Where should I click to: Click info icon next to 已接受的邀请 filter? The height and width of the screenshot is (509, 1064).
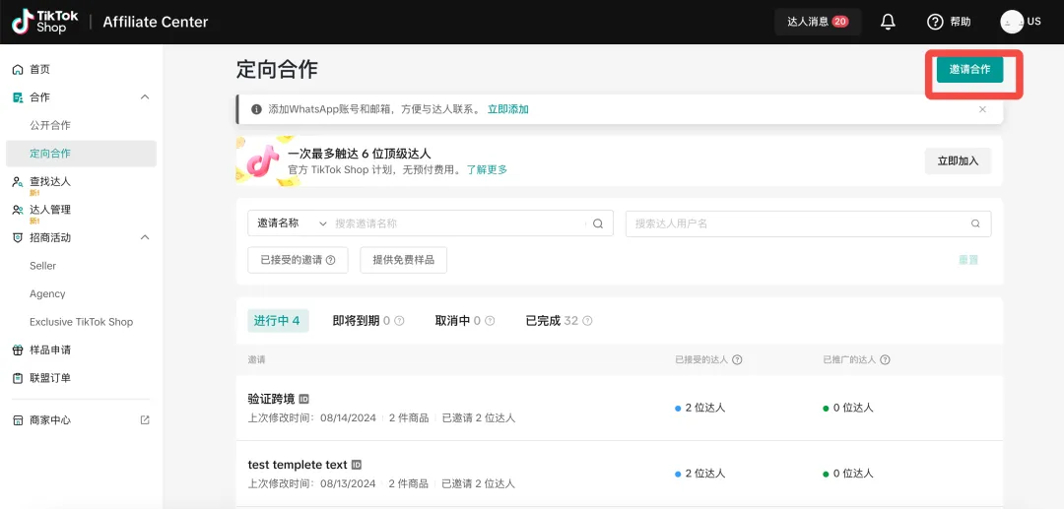(x=331, y=260)
